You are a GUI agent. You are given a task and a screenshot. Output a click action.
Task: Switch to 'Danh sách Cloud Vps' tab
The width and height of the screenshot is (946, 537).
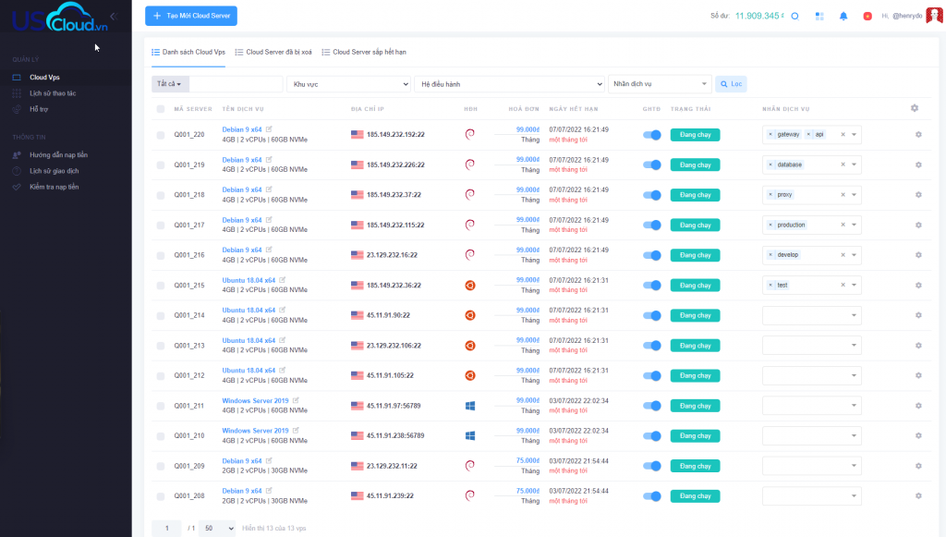[188, 53]
